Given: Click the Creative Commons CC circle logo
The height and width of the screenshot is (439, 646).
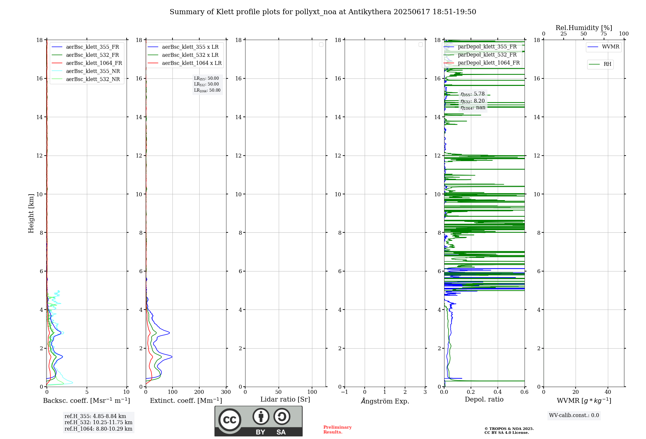Looking at the screenshot, I should (x=230, y=420).
